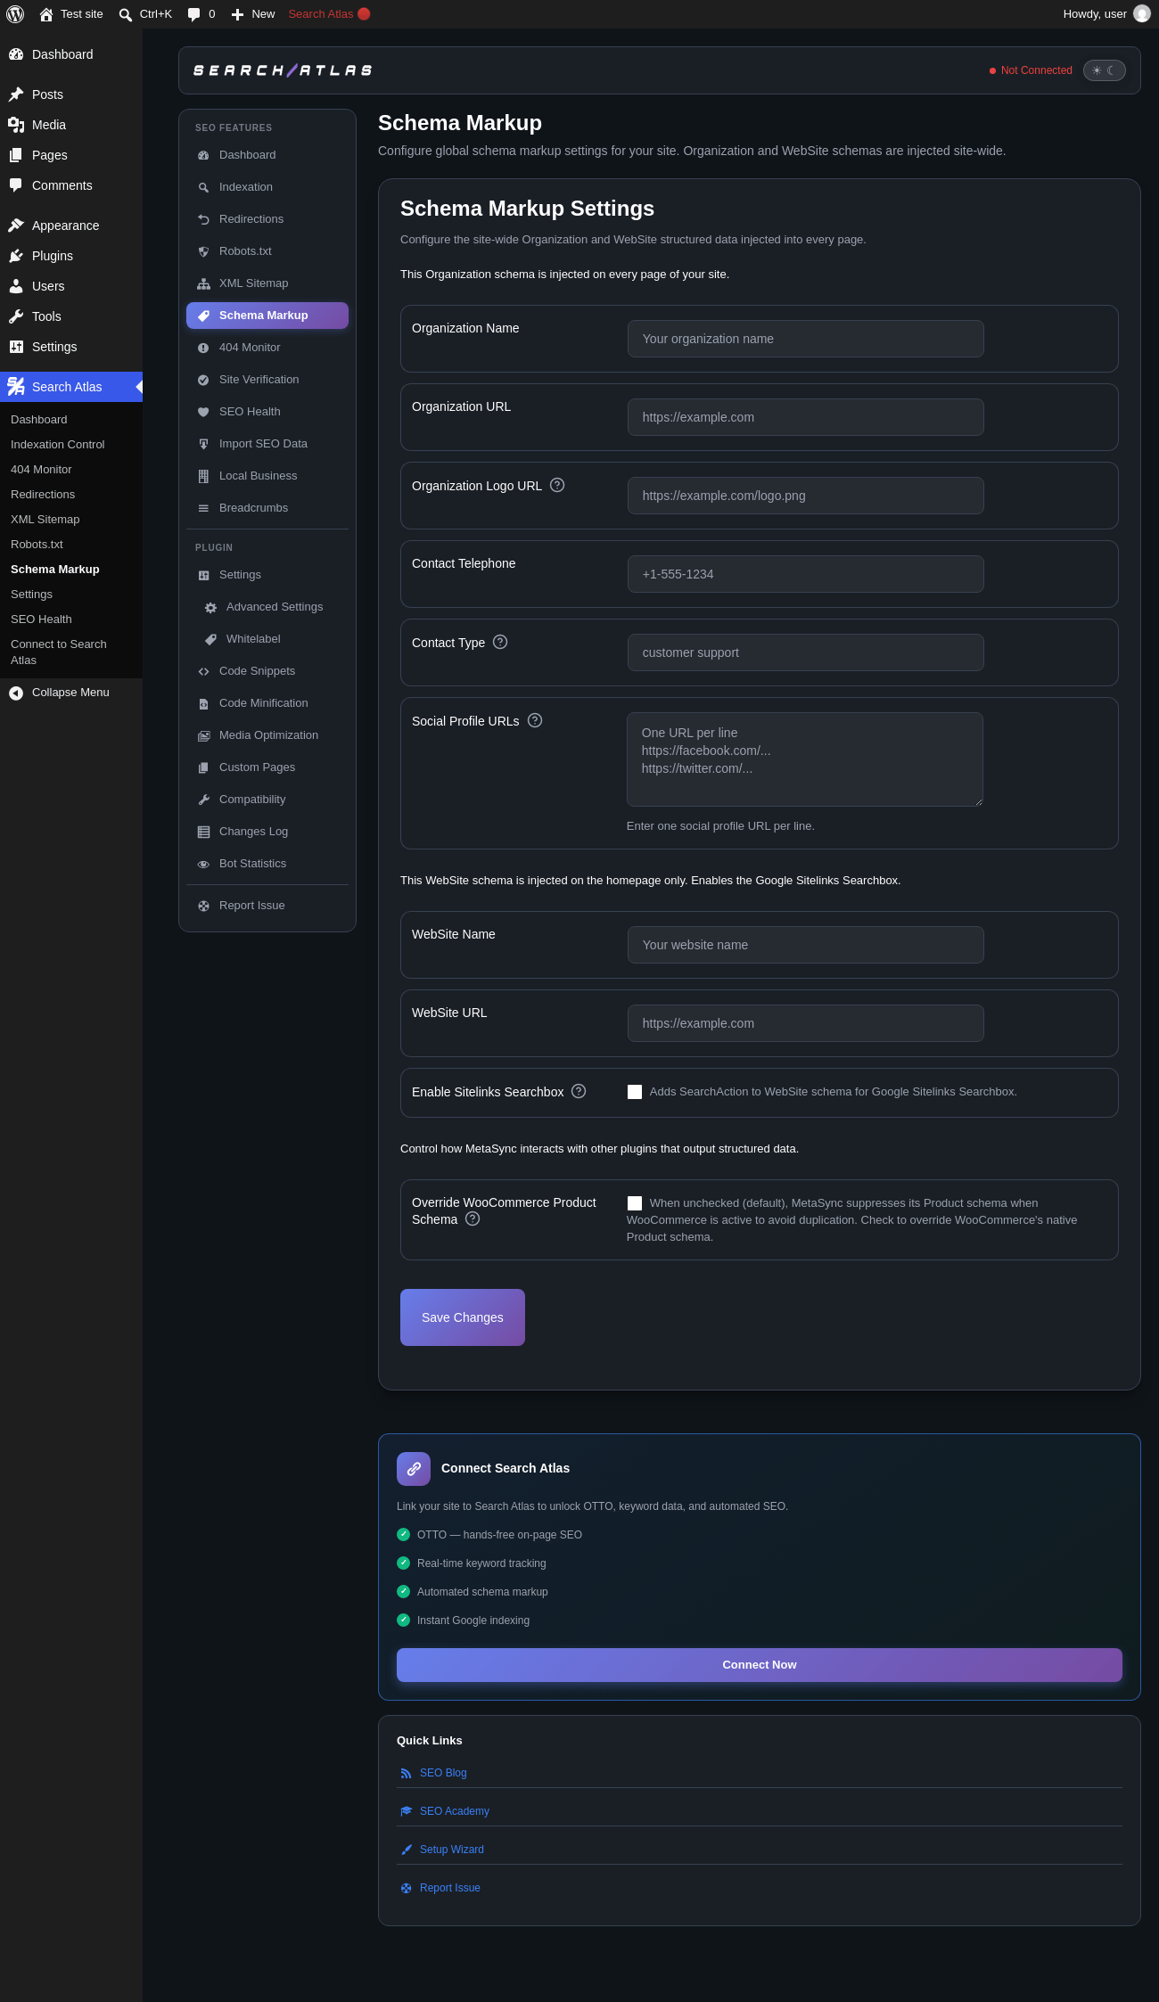Open XML Sitemap in SEO Features menu

(267, 283)
